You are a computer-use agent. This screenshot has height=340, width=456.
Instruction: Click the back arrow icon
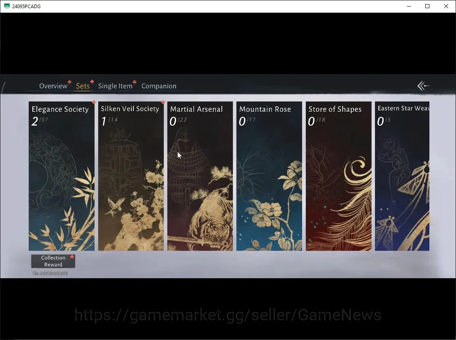click(x=423, y=86)
